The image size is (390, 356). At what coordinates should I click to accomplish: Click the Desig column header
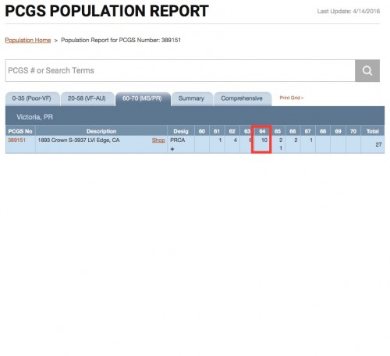tap(181, 131)
